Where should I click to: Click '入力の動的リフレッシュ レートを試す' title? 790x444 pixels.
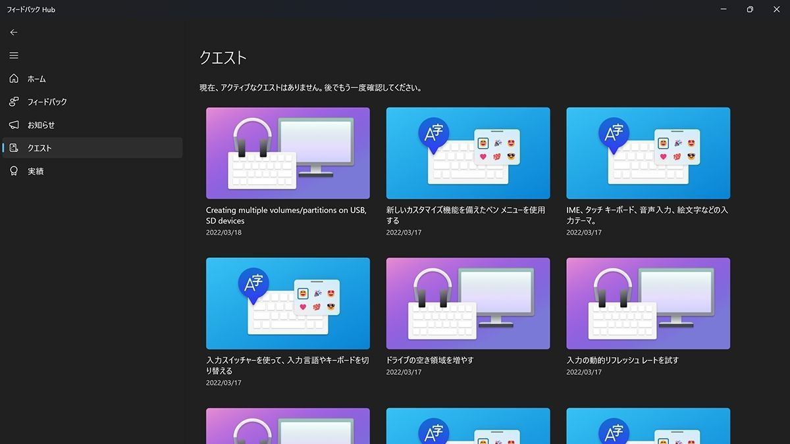[x=623, y=360]
